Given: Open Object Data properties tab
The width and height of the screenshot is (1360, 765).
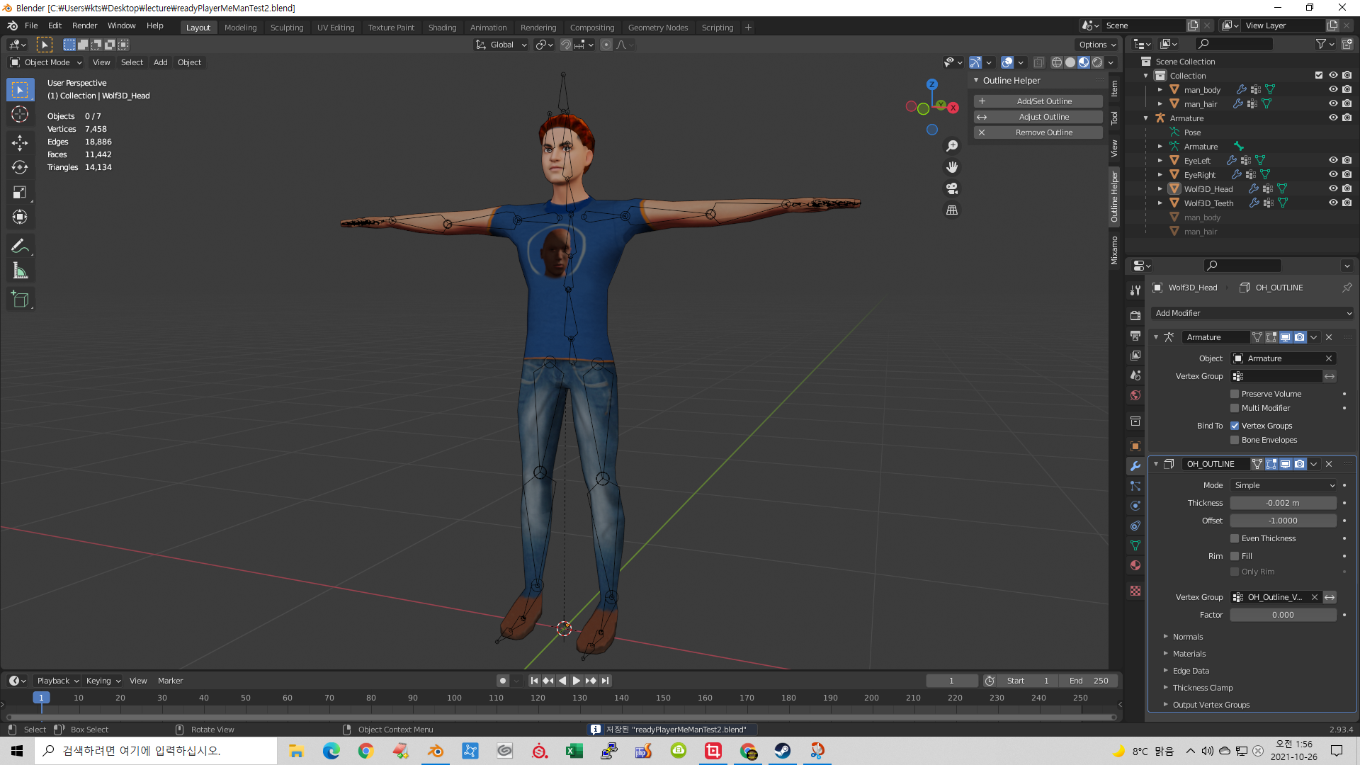Looking at the screenshot, I should click(x=1135, y=545).
